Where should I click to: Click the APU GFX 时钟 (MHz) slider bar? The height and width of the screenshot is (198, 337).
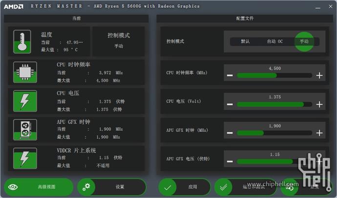coord(274,133)
